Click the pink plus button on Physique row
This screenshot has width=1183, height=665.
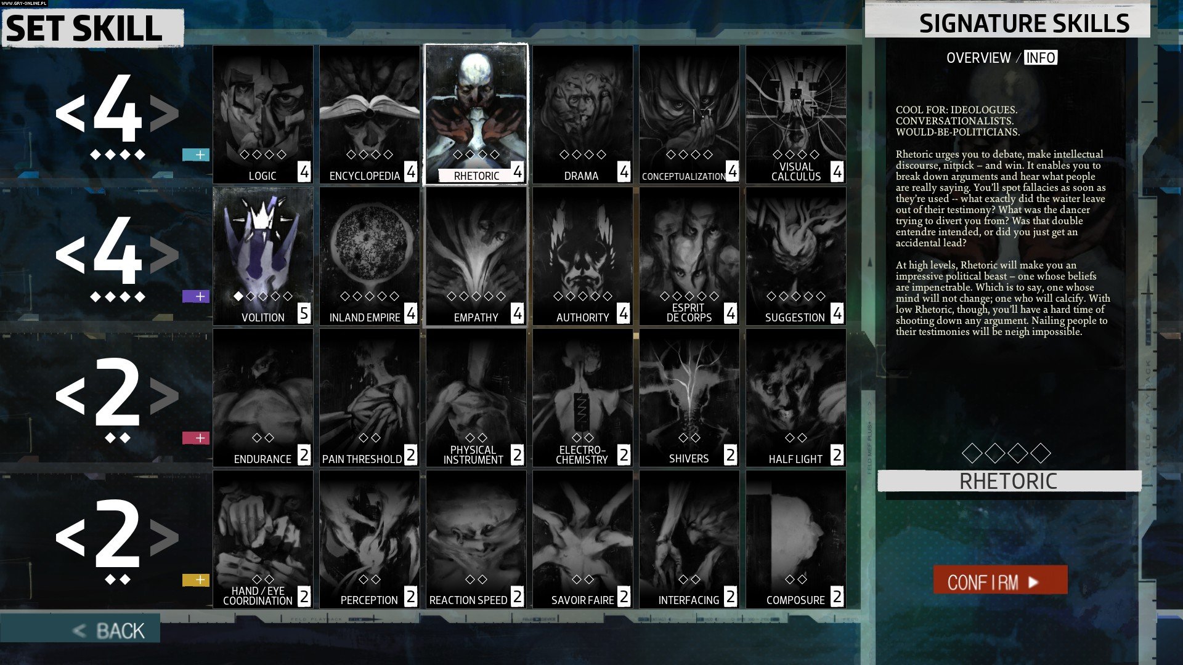(196, 438)
